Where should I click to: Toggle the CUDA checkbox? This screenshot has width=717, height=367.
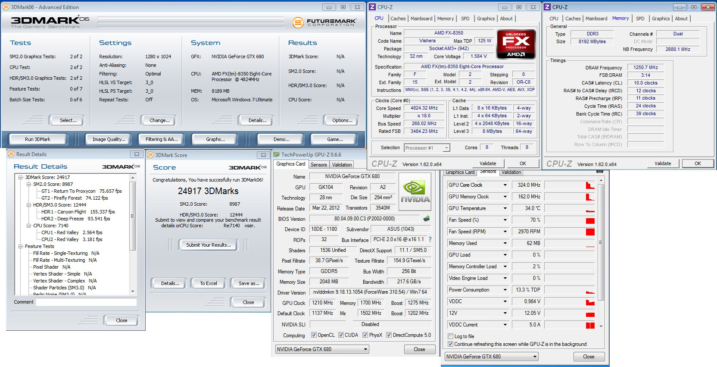click(x=341, y=335)
